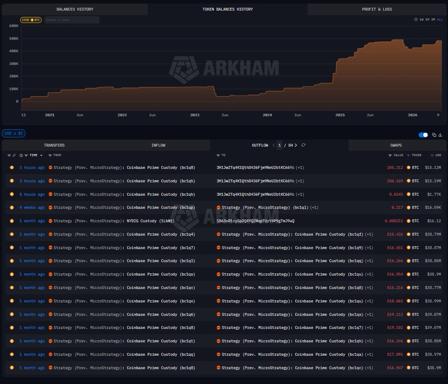Expand the (+1) next to bc1ql recipient

click(314, 208)
